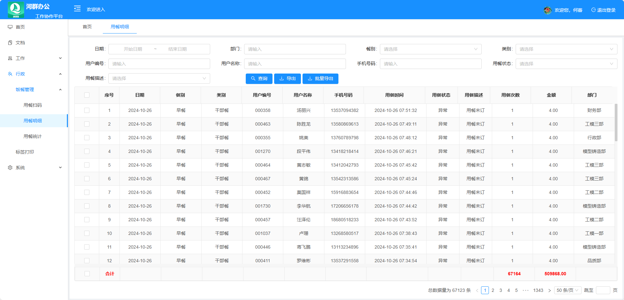This screenshot has width=624, height=300.
Task: Click the 系统 gear icon in sidebar
Action: 10,168
